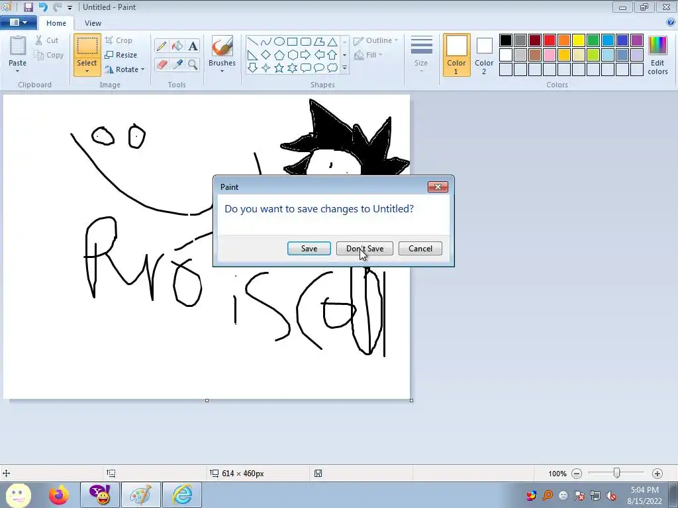Click the Cut button
Viewport: 678px width, 508px height.
click(x=47, y=40)
